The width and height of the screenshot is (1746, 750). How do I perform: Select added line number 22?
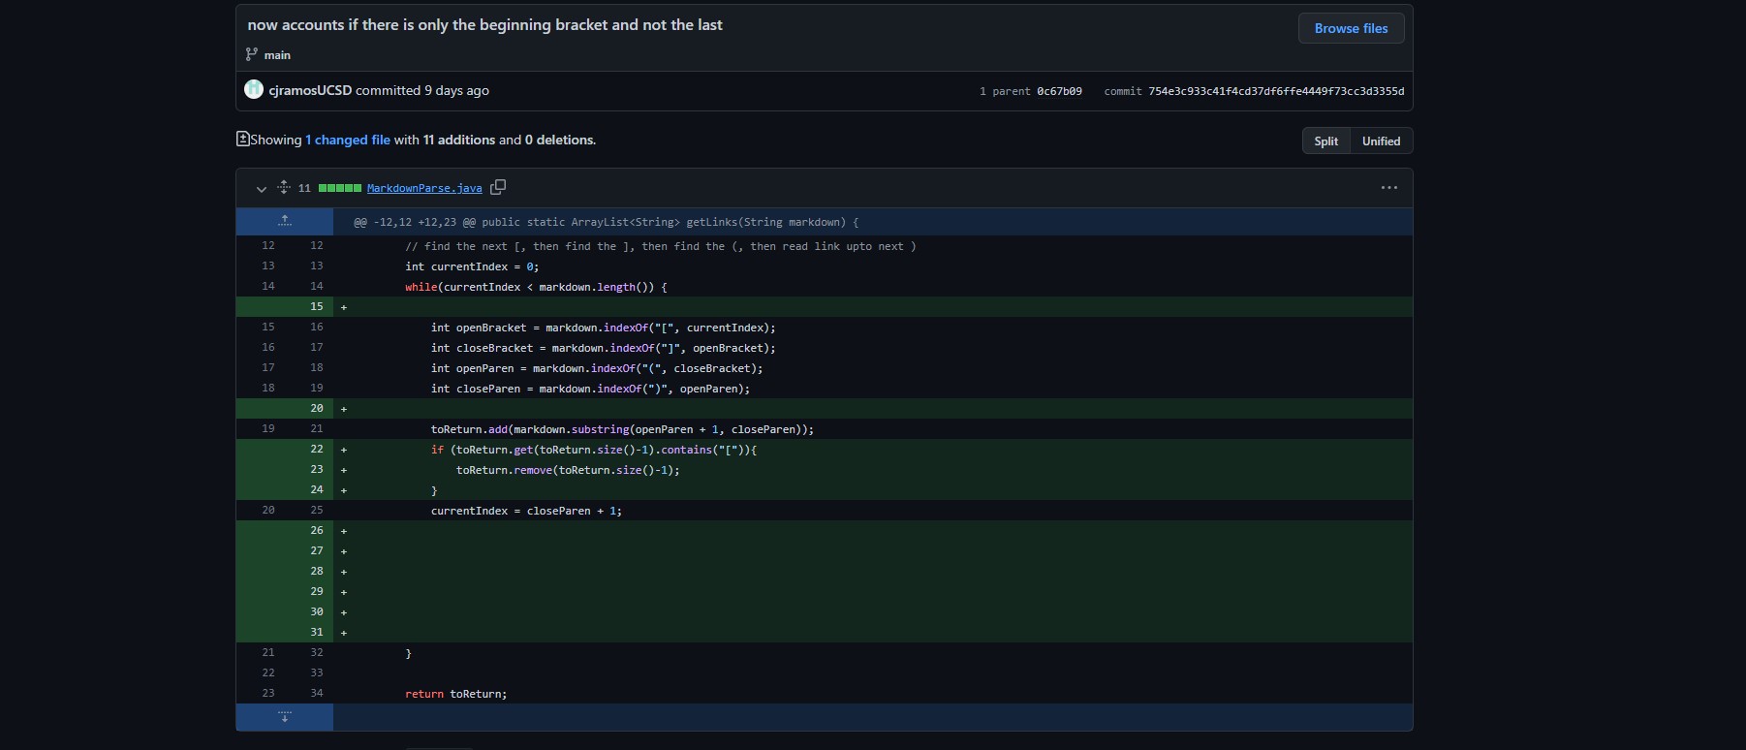[x=317, y=449]
